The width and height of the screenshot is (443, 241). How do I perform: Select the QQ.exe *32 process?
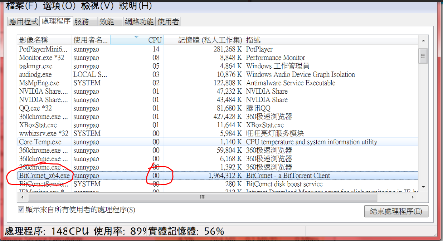[x=218, y=108]
